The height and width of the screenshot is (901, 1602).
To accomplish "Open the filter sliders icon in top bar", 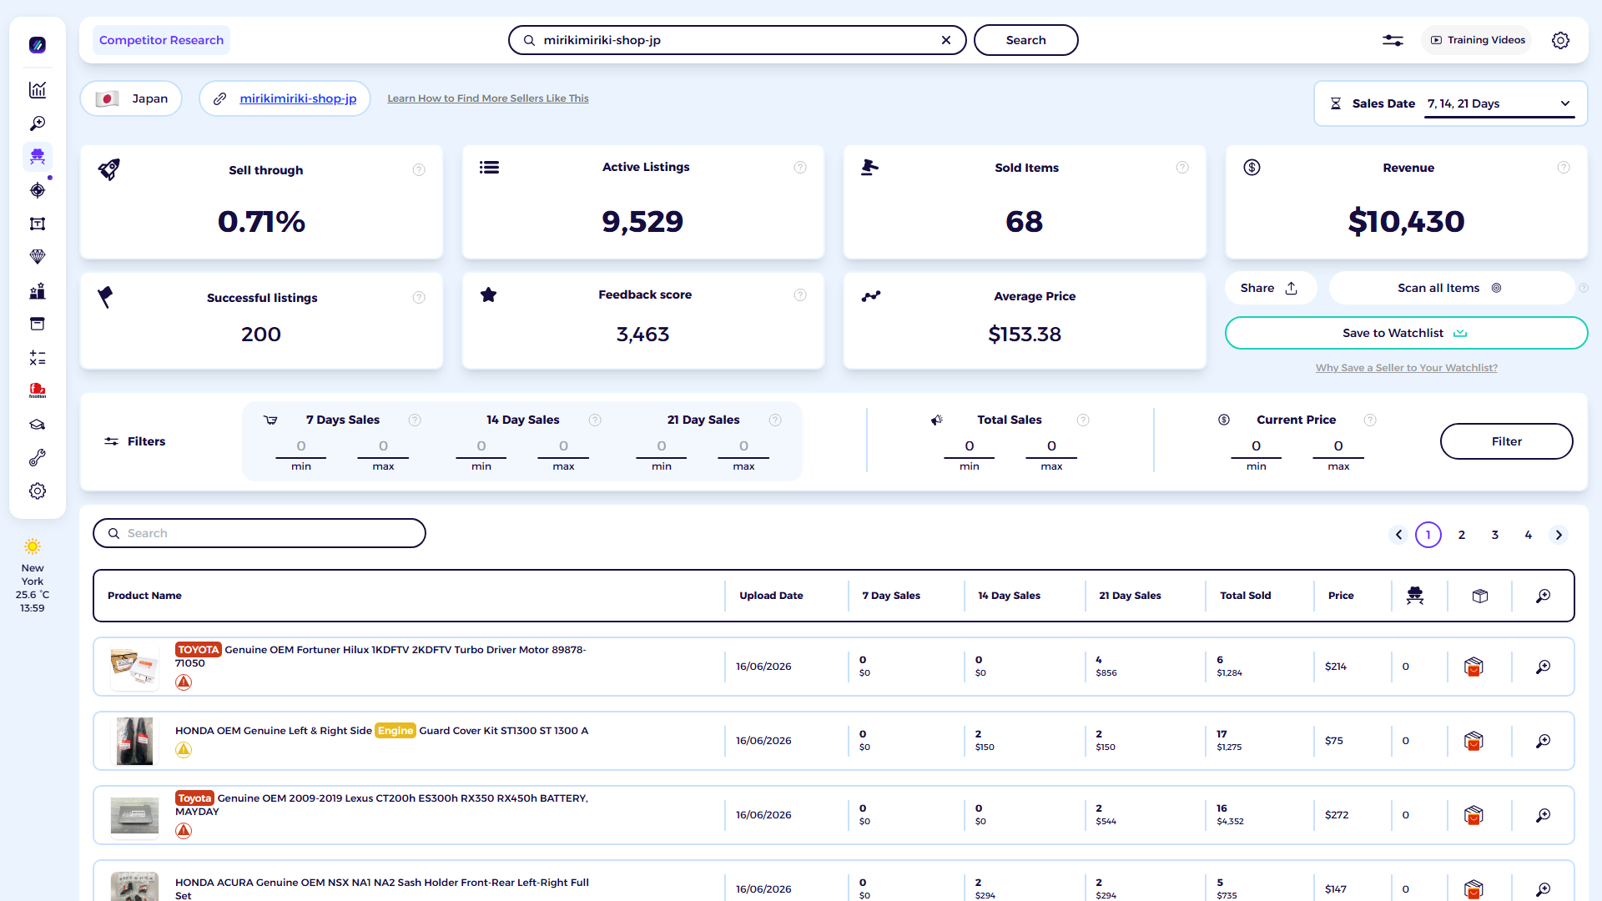I will pyautogui.click(x=1393, y=40).
